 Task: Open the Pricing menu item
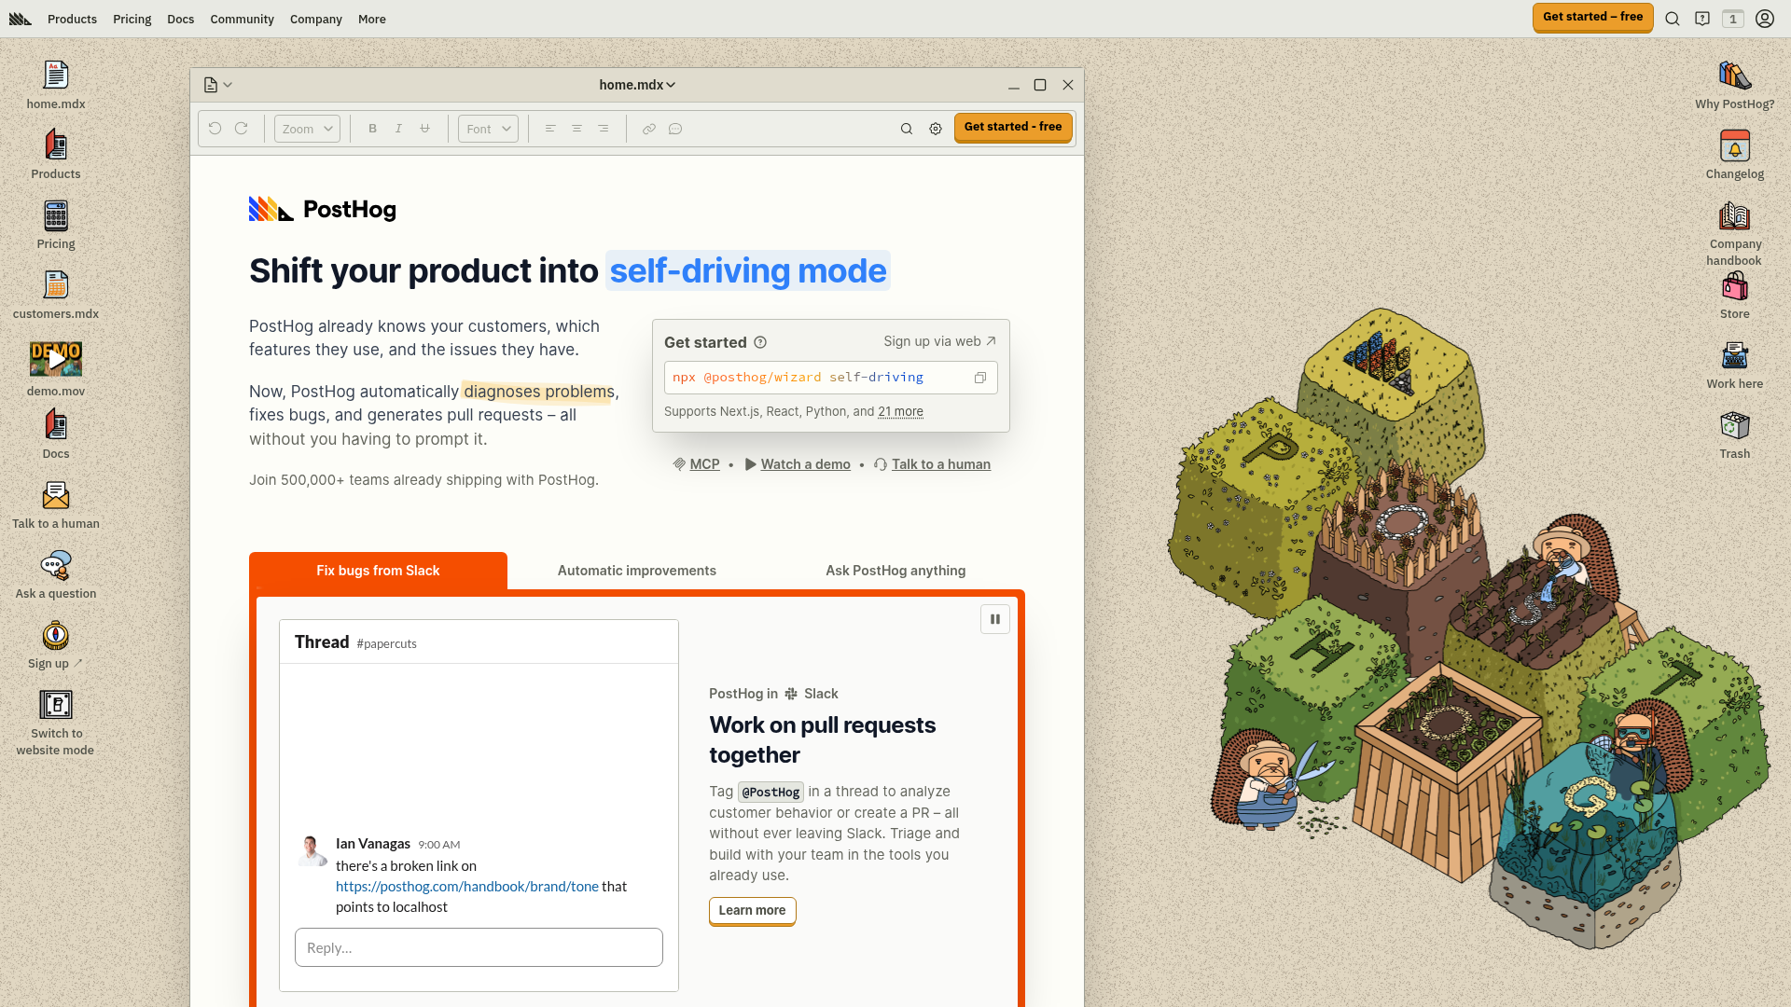click(132, 19)
